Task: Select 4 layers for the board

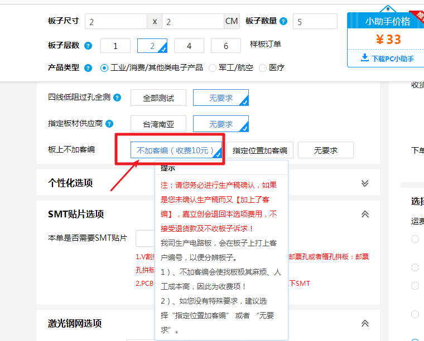Action: click(x=189, y=46)
